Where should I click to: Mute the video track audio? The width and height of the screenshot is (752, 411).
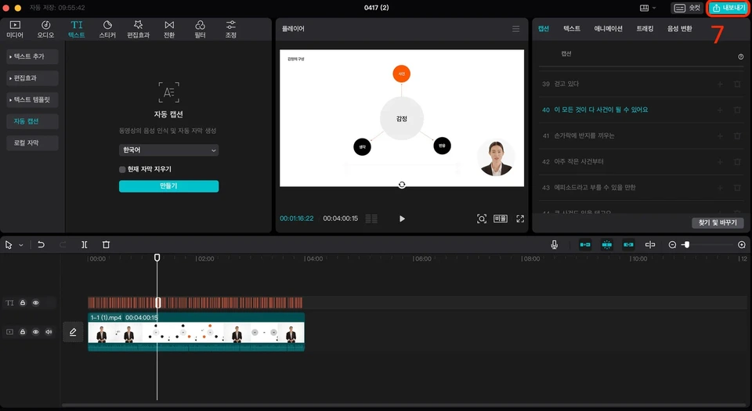[49, 332]
